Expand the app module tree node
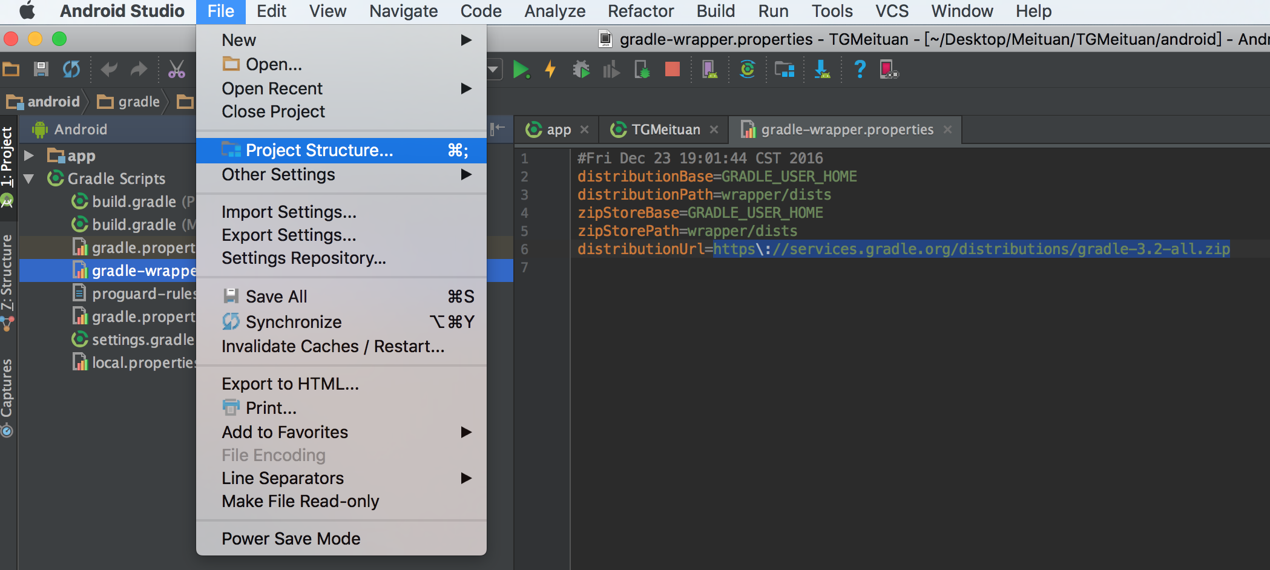1270x570 pixels. click(28, 156)
